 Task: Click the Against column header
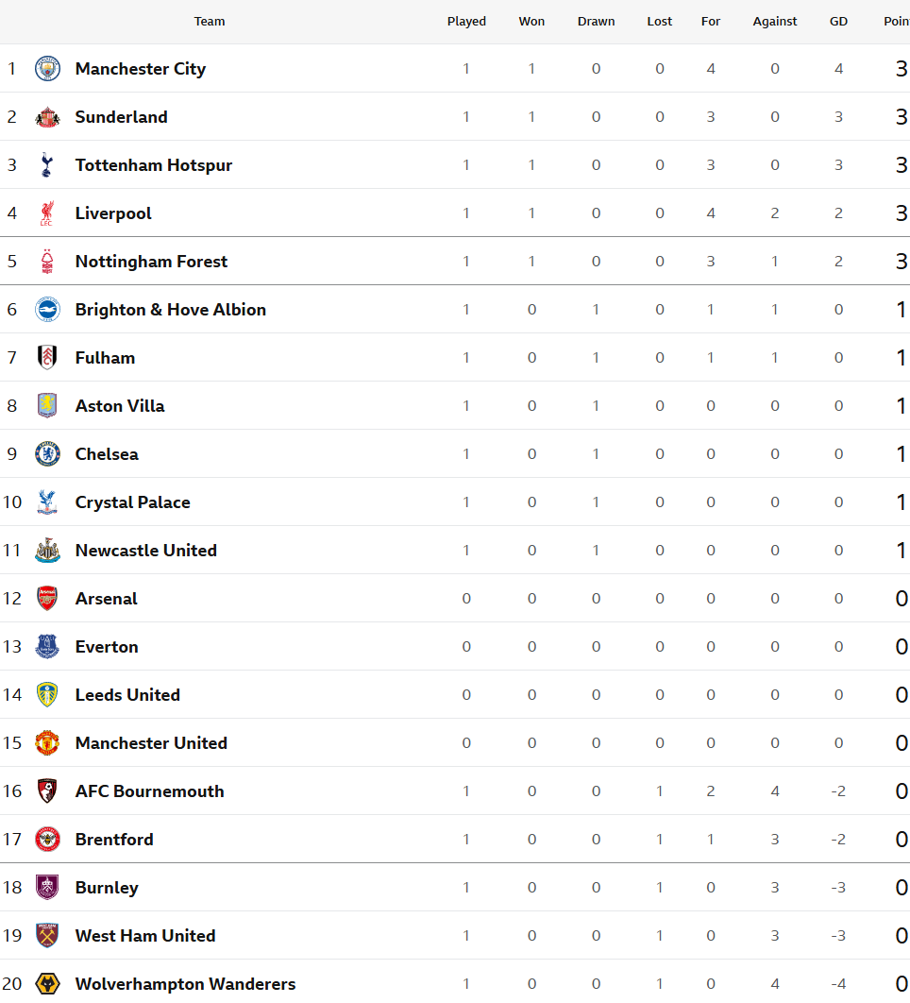[775, 21]
